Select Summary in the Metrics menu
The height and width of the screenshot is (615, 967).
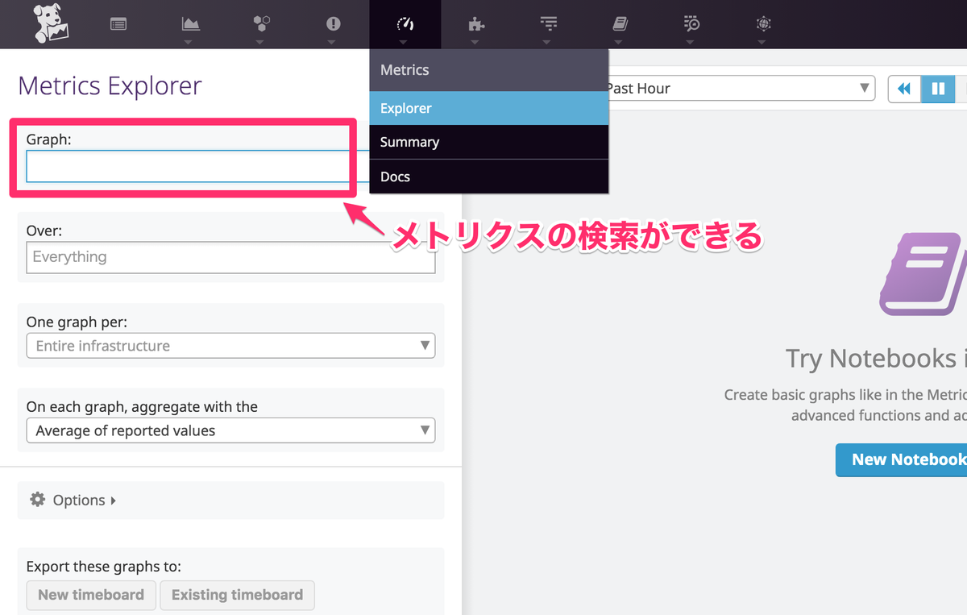click(x=489, y=142)
